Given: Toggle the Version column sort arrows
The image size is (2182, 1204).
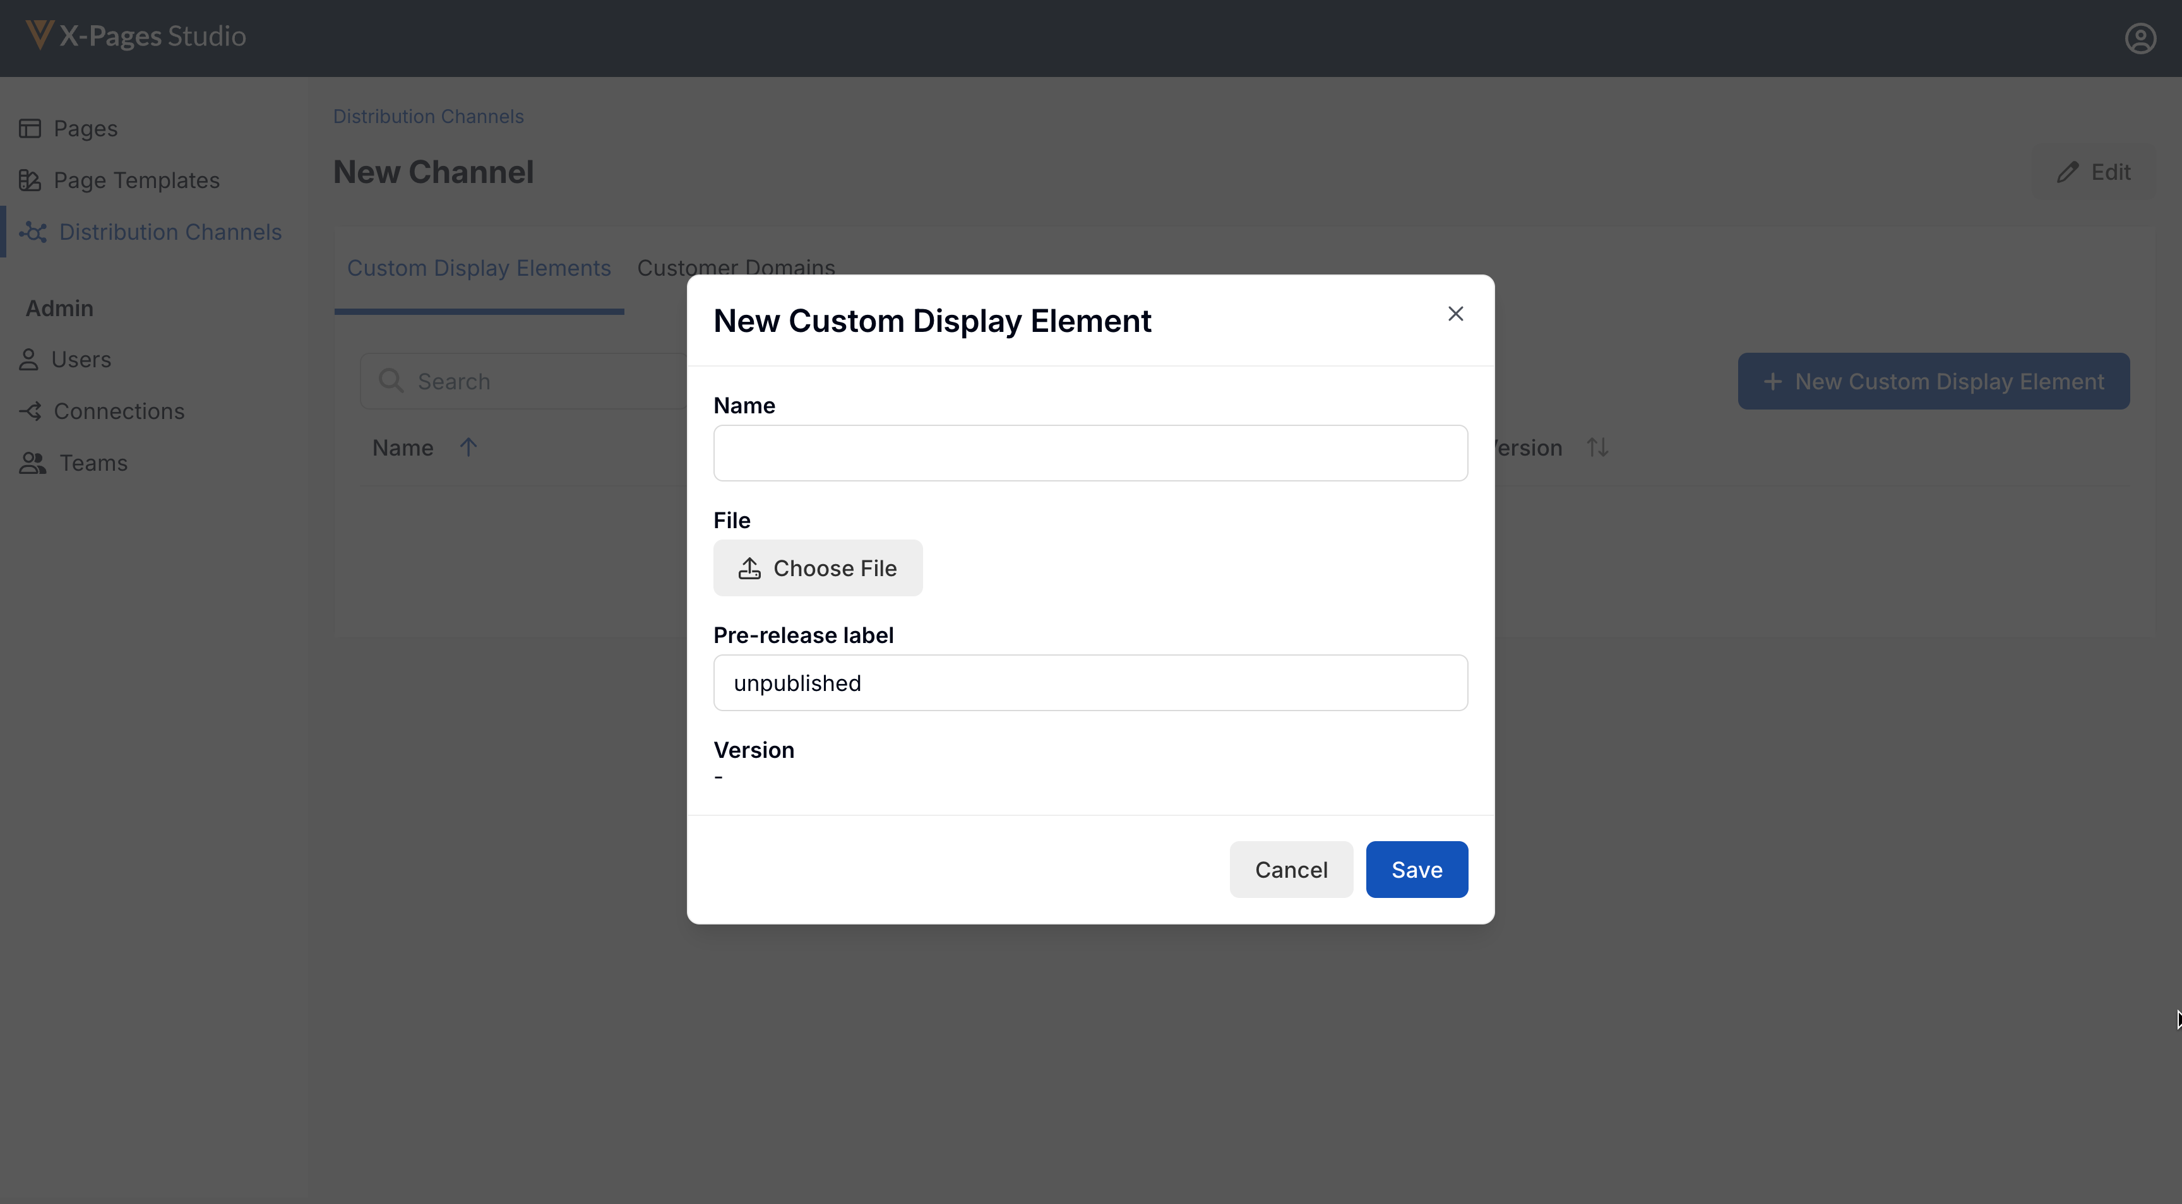Looking at the screenshot, I should 1597,447.
